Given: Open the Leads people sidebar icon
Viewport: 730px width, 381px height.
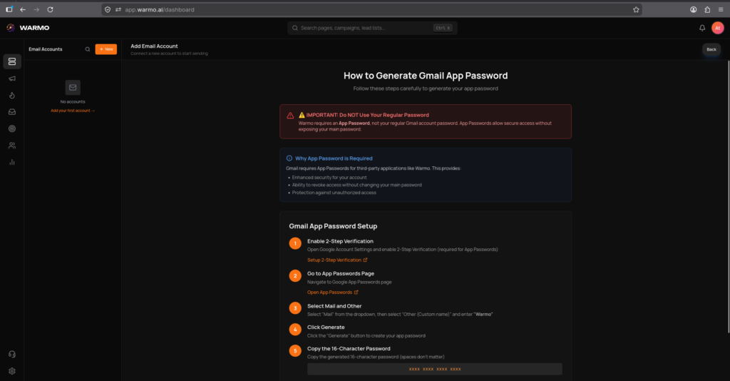Looking at the screenshot, I should pos(12,146).
